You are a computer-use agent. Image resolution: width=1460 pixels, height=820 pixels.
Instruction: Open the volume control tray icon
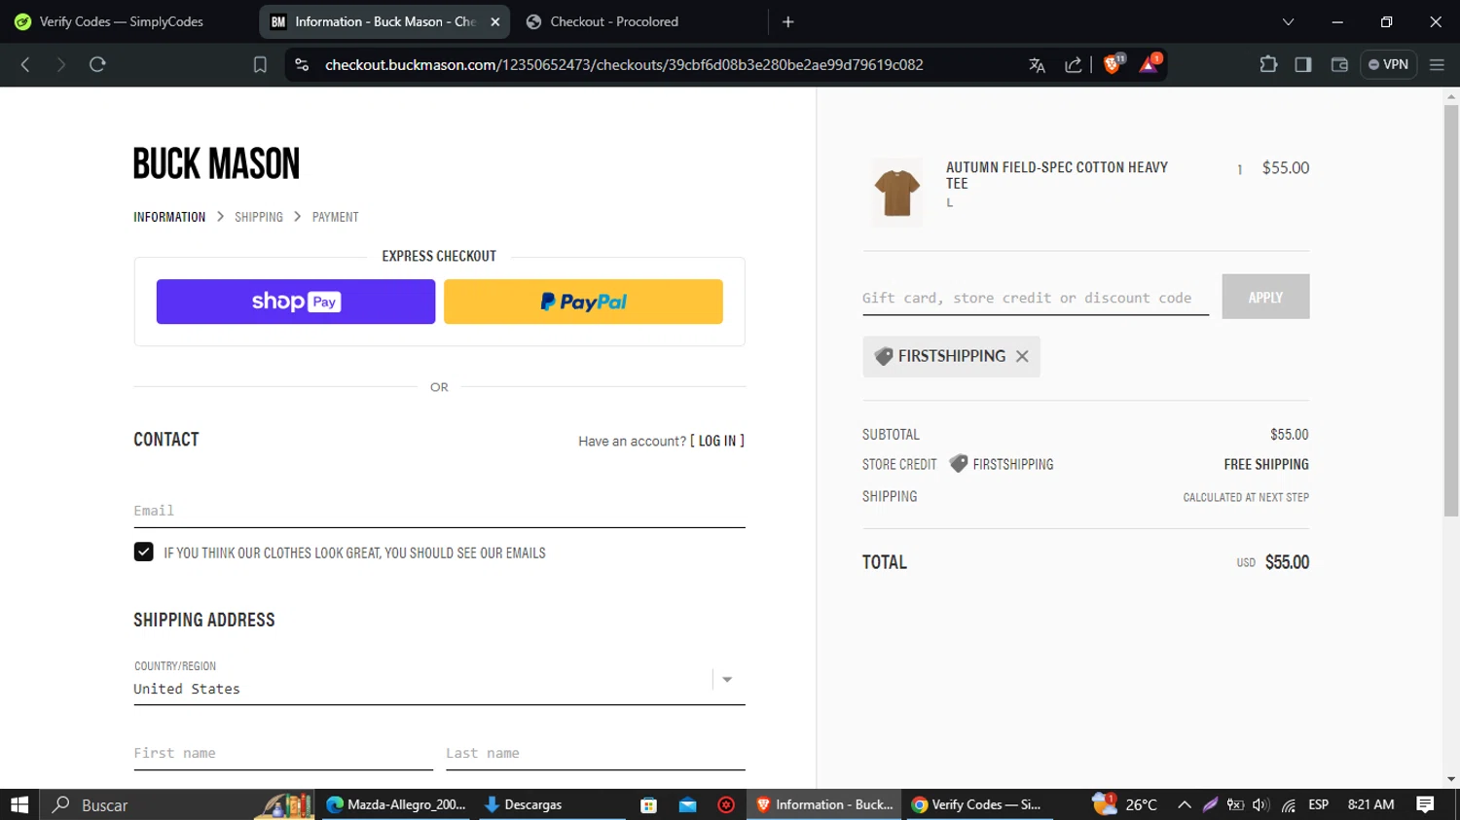(1261, 804)
